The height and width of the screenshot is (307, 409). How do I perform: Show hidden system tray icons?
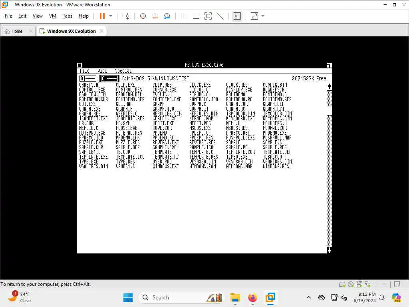(309, 297)
